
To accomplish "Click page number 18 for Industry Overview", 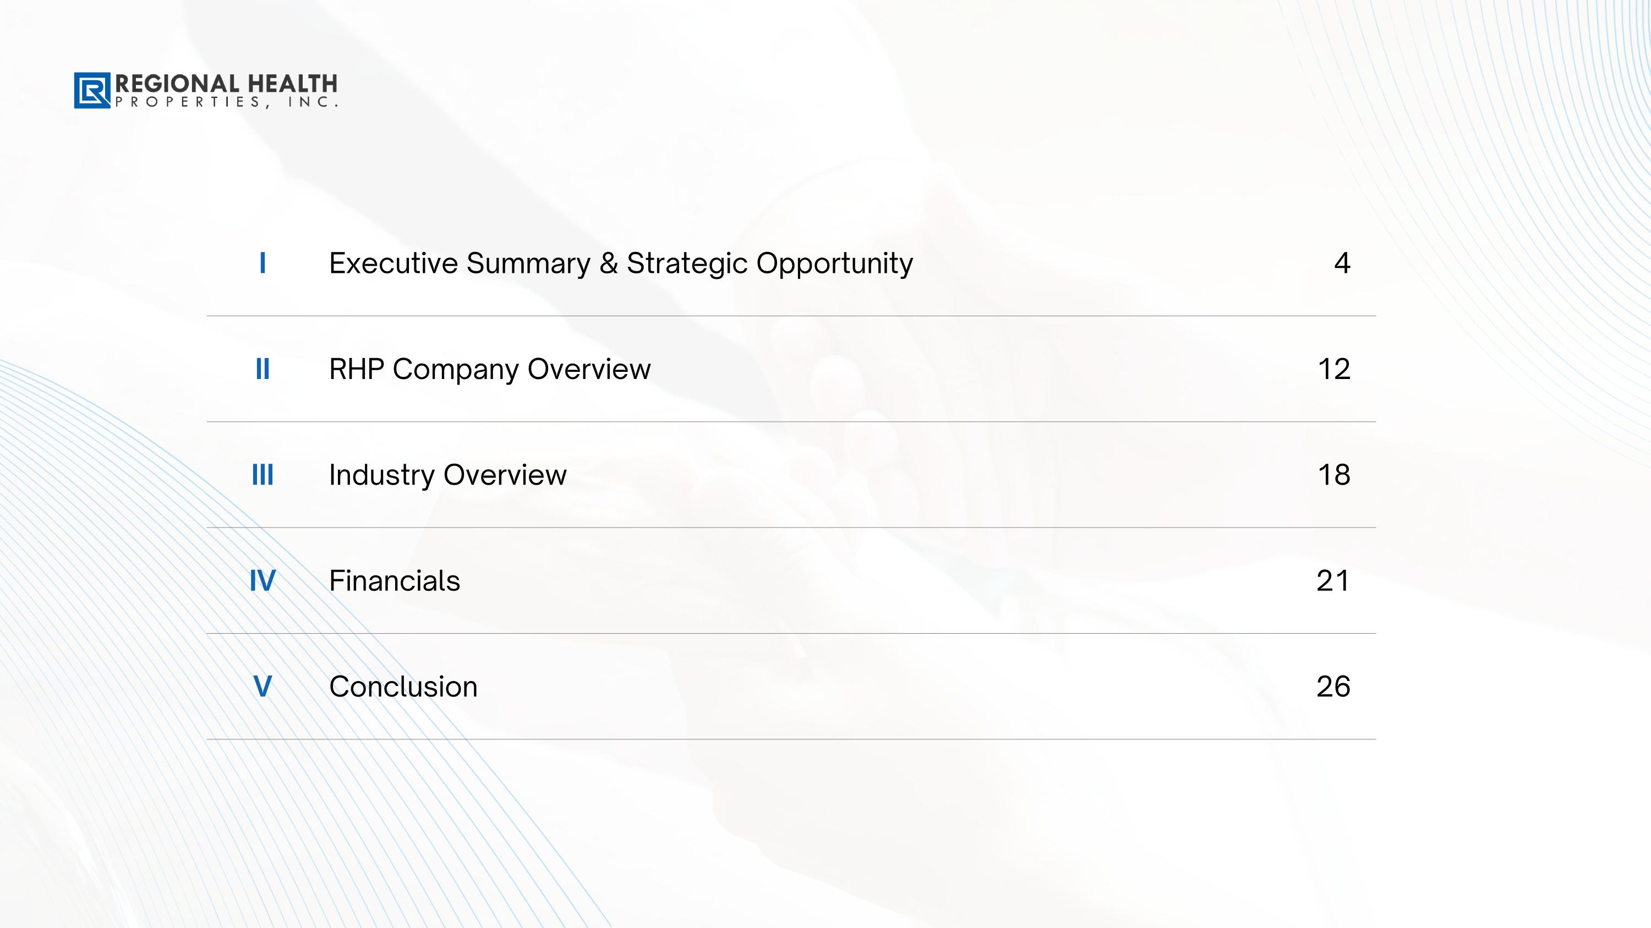I will pos(1334,475).
